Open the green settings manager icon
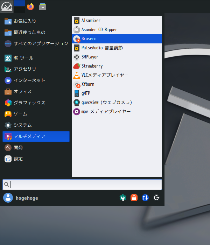210x245 pixels. point(123,198)
